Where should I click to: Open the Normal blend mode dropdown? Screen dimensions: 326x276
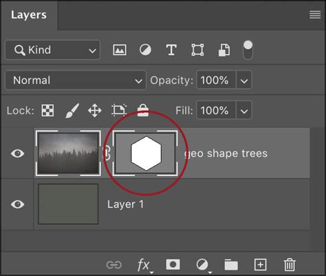[x=76, y=81]
